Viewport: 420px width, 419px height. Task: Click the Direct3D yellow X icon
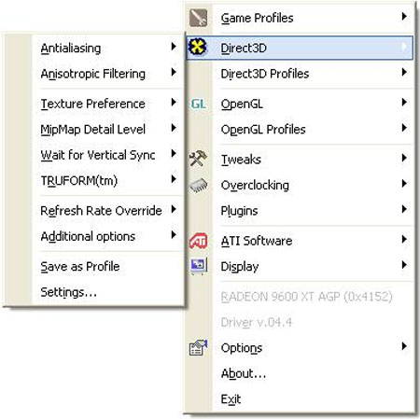tap(197, 48)
